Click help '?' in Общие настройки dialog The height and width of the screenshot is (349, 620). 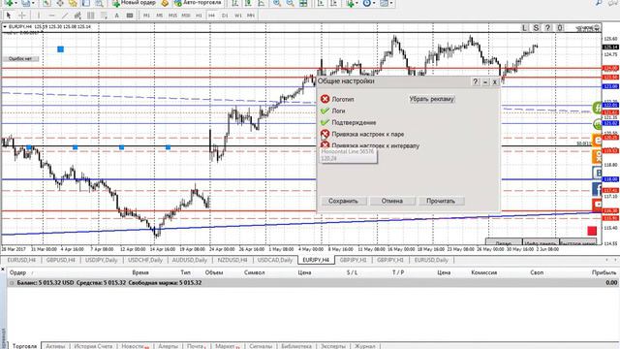point(476,81)
